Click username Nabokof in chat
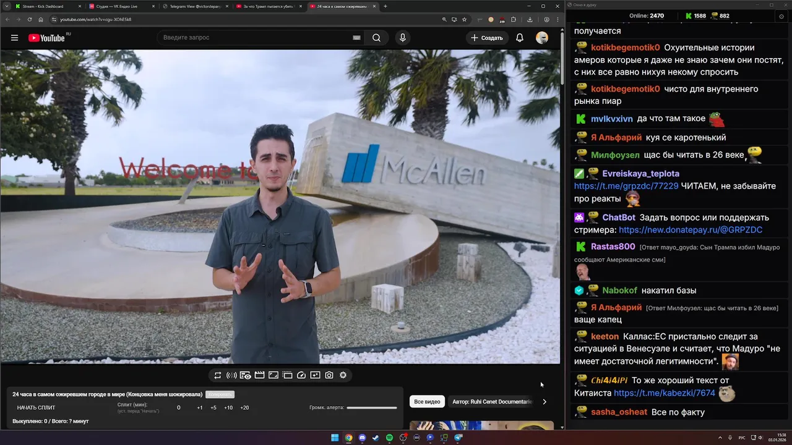 (x=619, y=290)
